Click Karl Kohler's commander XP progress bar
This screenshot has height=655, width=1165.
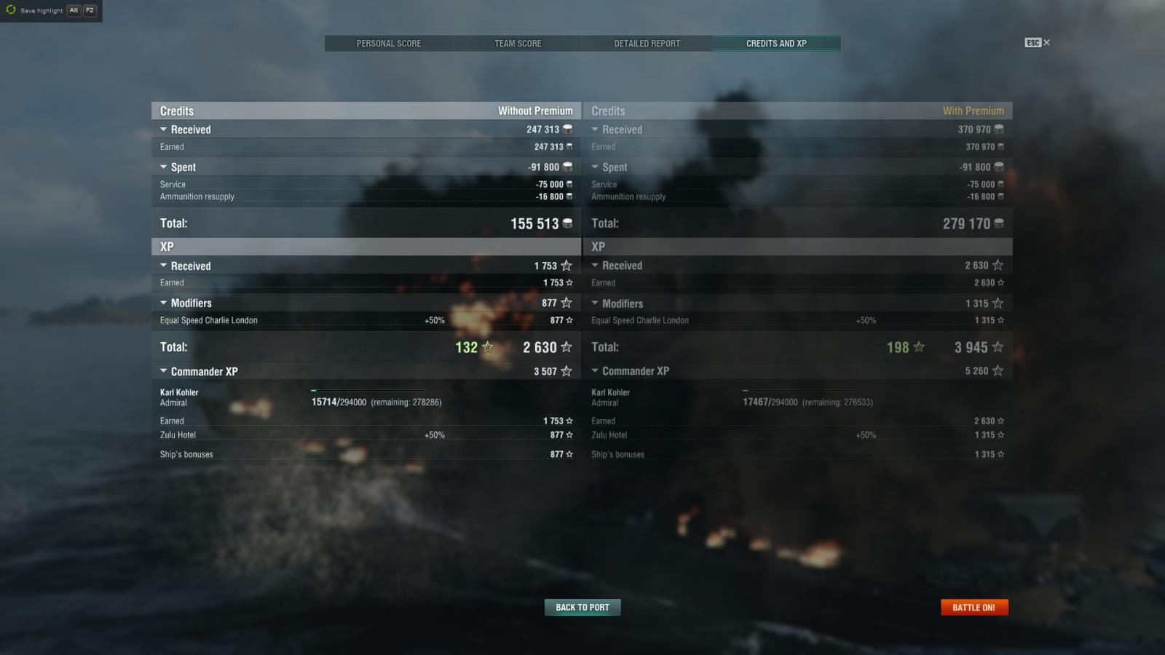[368, 391]
